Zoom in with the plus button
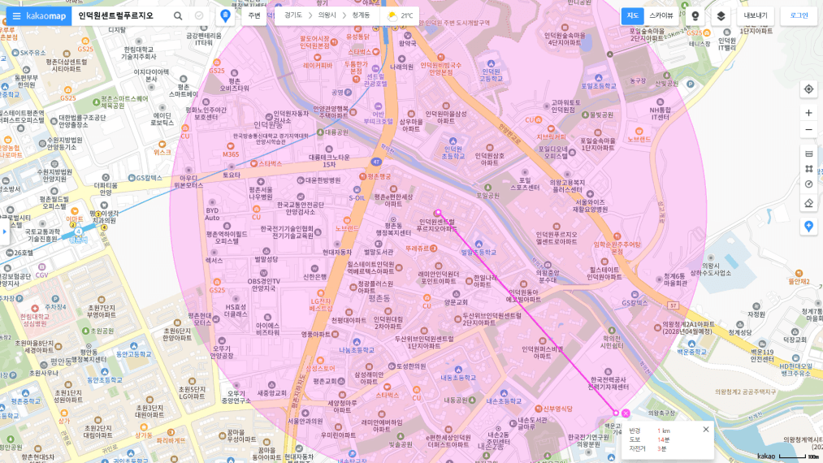 (x=809, y=113)
